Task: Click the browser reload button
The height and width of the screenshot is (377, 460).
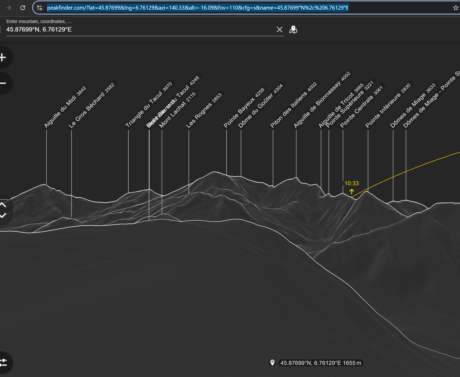Action: pos(23,8)
